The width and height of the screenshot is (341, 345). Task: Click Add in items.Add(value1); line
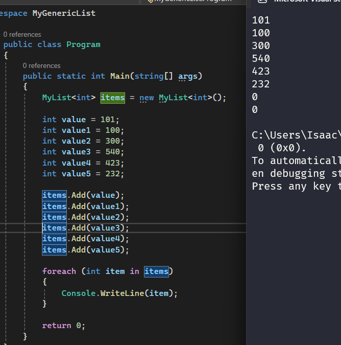pos(79,206)
